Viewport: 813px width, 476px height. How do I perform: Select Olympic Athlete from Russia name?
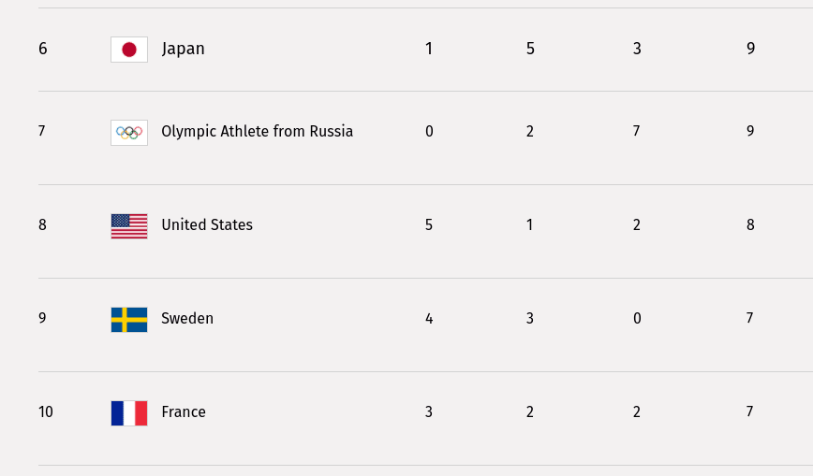[x=257, y=132]
